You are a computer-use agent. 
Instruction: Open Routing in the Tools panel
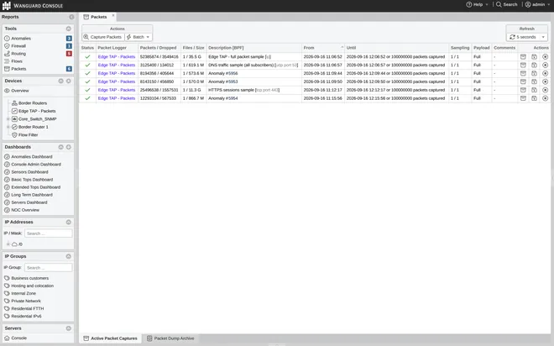tap(18, 54)
